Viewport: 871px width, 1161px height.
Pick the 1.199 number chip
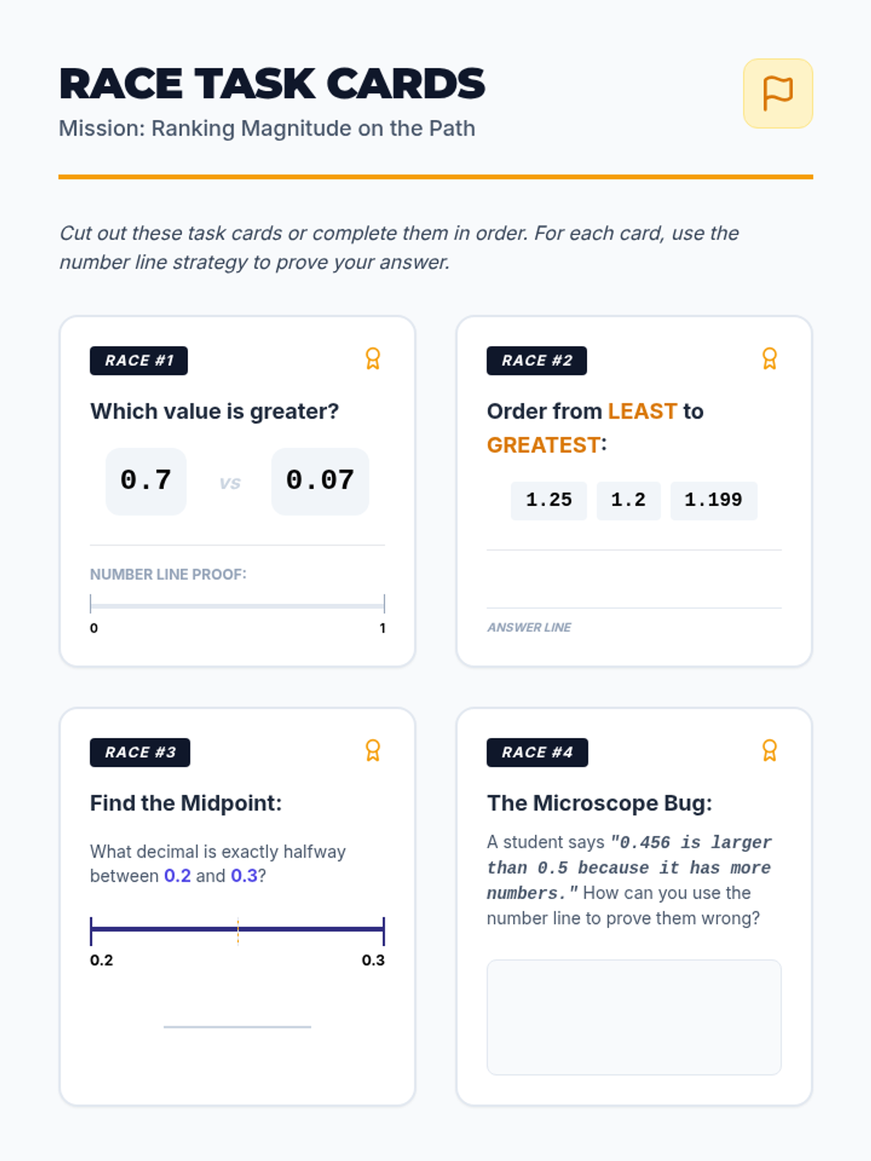click(713, 501)
